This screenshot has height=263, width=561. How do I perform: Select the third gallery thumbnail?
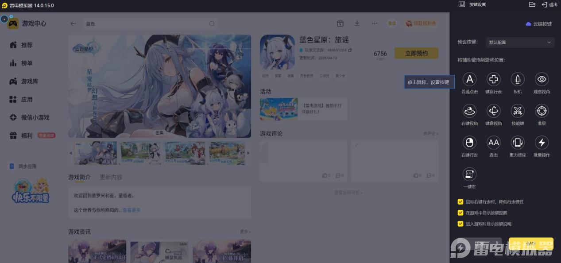tap(185, 153)
